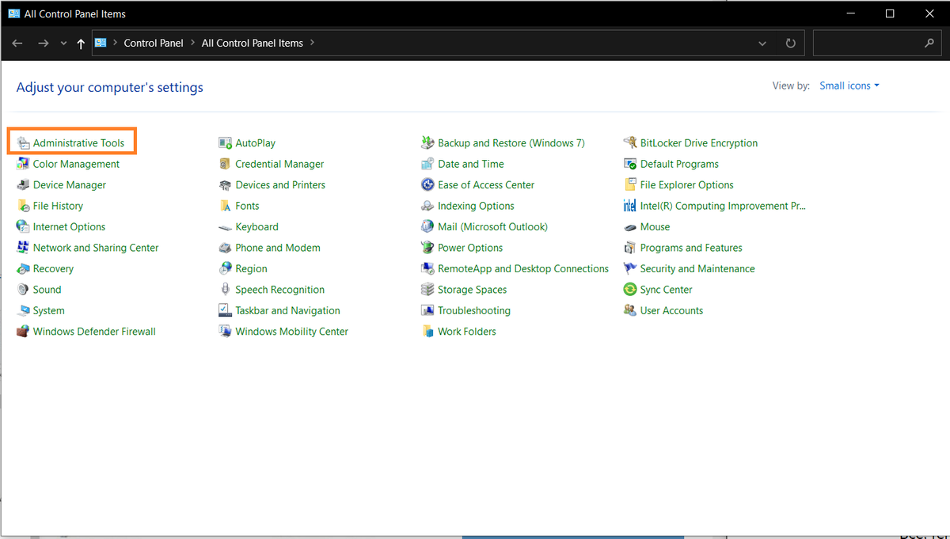Click the Search Control Panel field
The width and height of the screenshot is (950, 539).
pos(878,43)
